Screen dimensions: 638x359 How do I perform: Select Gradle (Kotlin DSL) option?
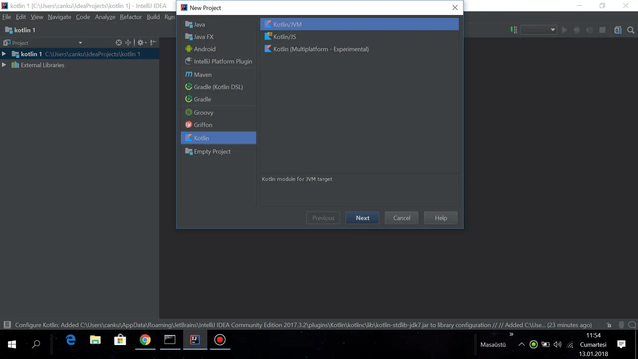(x=218, y=87)
